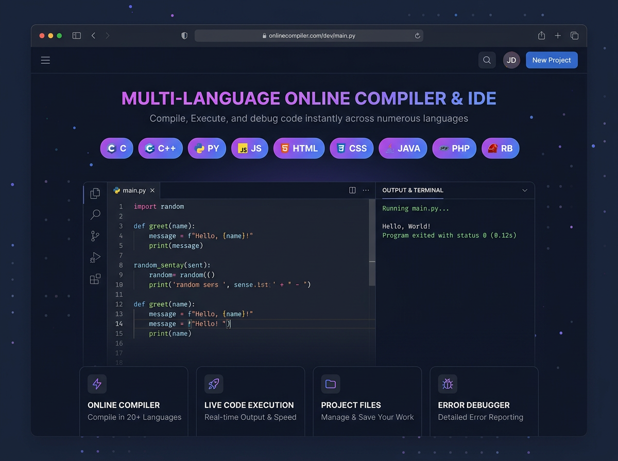The height and width of the screenshot is (461, 618).
Task: Click the folder Project Files icon
Action: (x=331, y=384)
